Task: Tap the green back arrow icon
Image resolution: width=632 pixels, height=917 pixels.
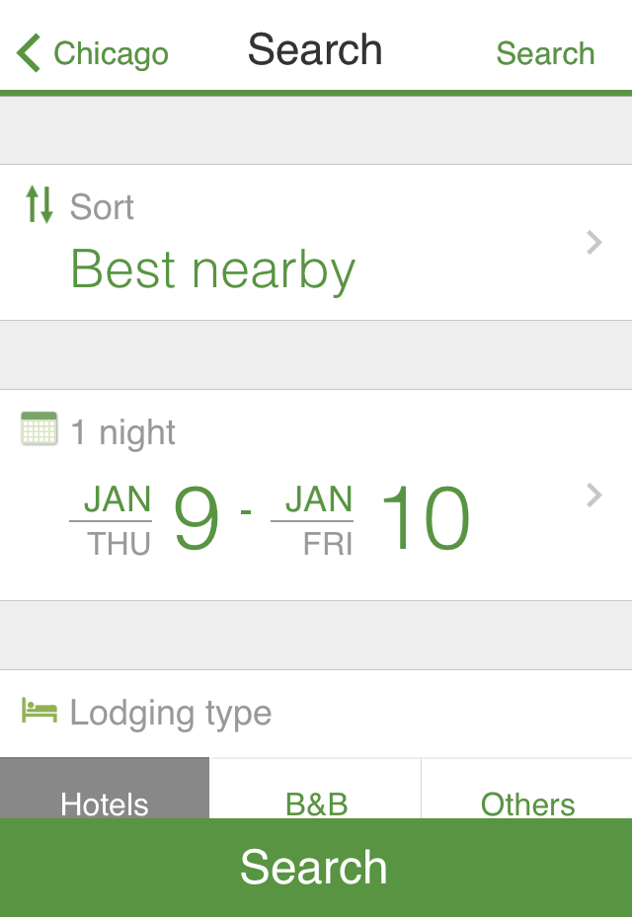Action: pos(29,52)
